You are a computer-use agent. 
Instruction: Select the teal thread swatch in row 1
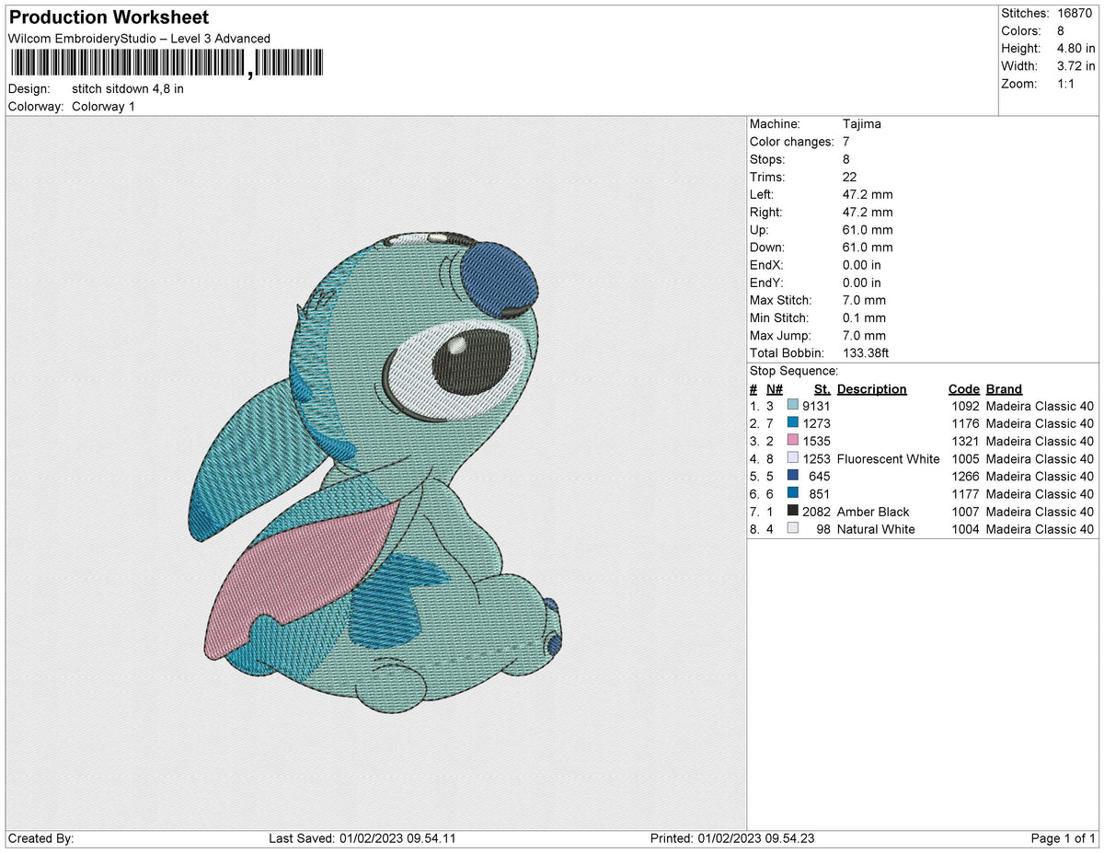pyautogui.click(x=791, y=406)
